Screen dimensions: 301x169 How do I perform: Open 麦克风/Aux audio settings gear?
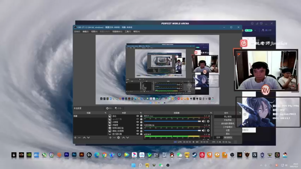point(208,121)
